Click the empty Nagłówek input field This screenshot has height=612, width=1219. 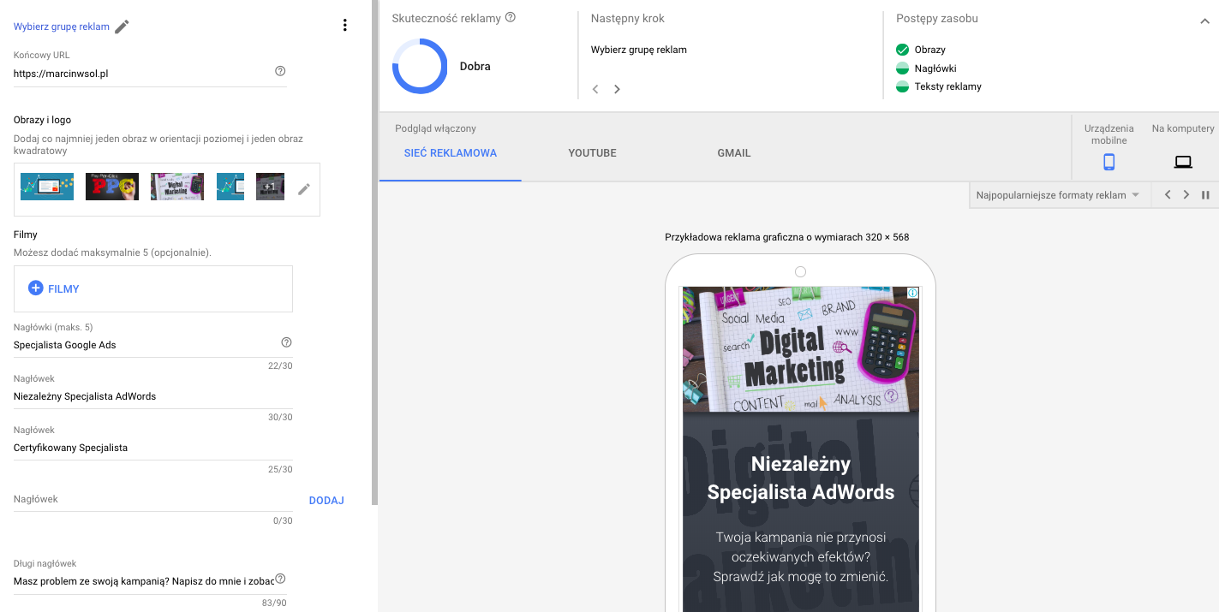(153, 499)
